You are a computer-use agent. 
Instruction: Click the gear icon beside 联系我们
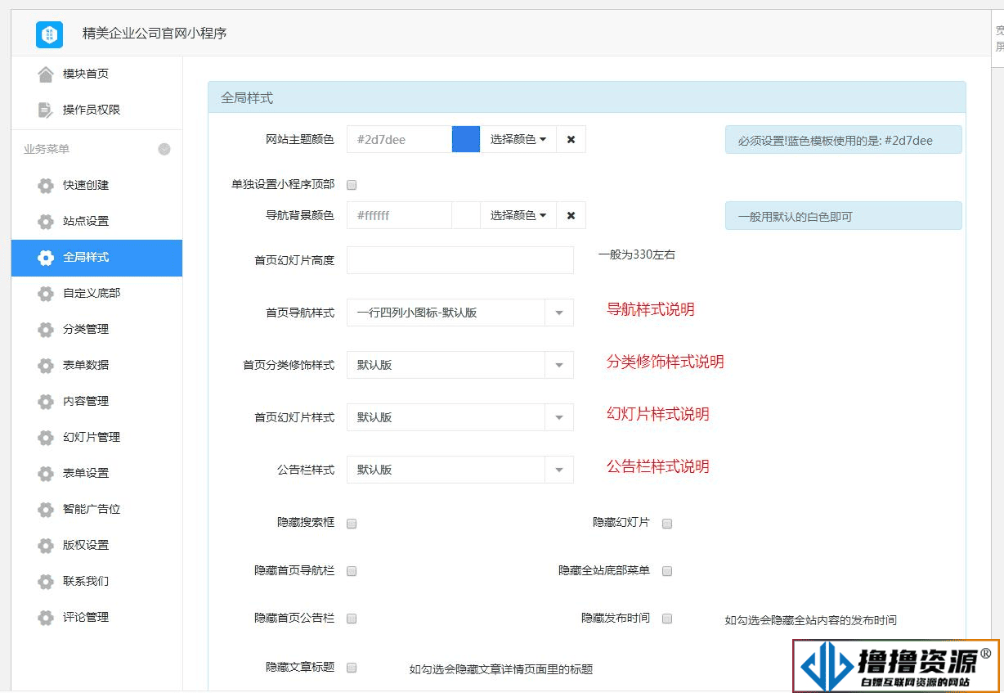click(x=46, y=581)
